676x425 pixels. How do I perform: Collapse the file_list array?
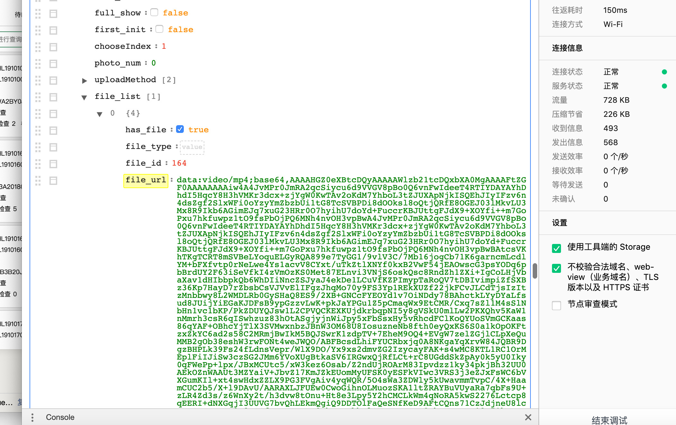(x=84, y=97)
